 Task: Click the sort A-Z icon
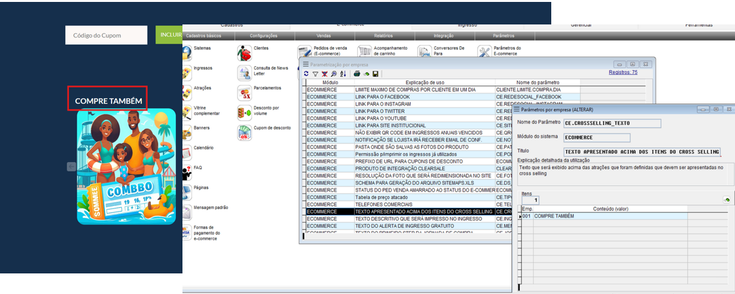pyautogui.click(x=342, y=74)
